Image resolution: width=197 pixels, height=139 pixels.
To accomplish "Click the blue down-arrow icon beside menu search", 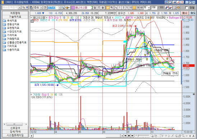I will pyautogui.click(x=27, y=8).
